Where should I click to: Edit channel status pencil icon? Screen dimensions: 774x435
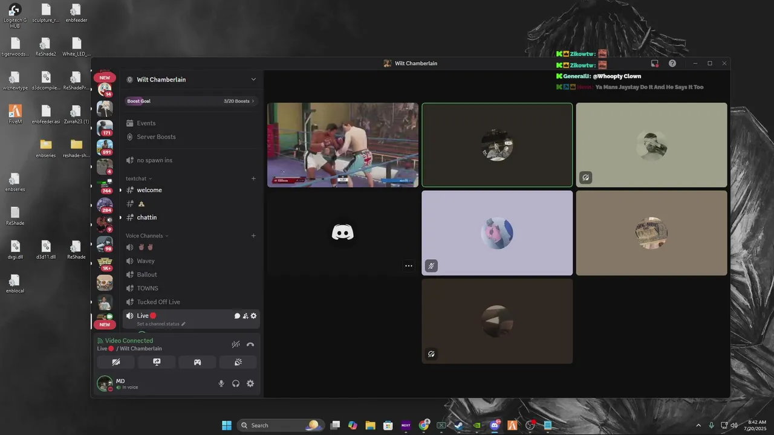pos(183,324)
